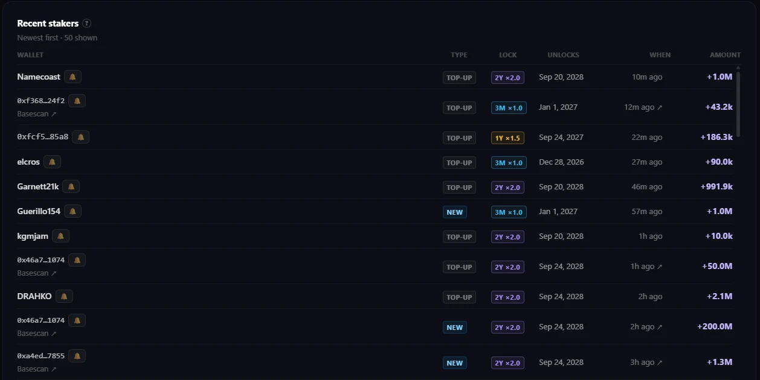
Task: Open the "1h ago" link with the arrow
Action: point(646,267)
